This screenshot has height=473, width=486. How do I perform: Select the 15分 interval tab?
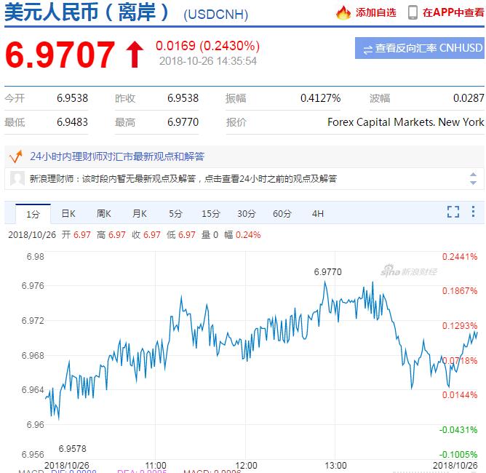click(x=211, y=214)
